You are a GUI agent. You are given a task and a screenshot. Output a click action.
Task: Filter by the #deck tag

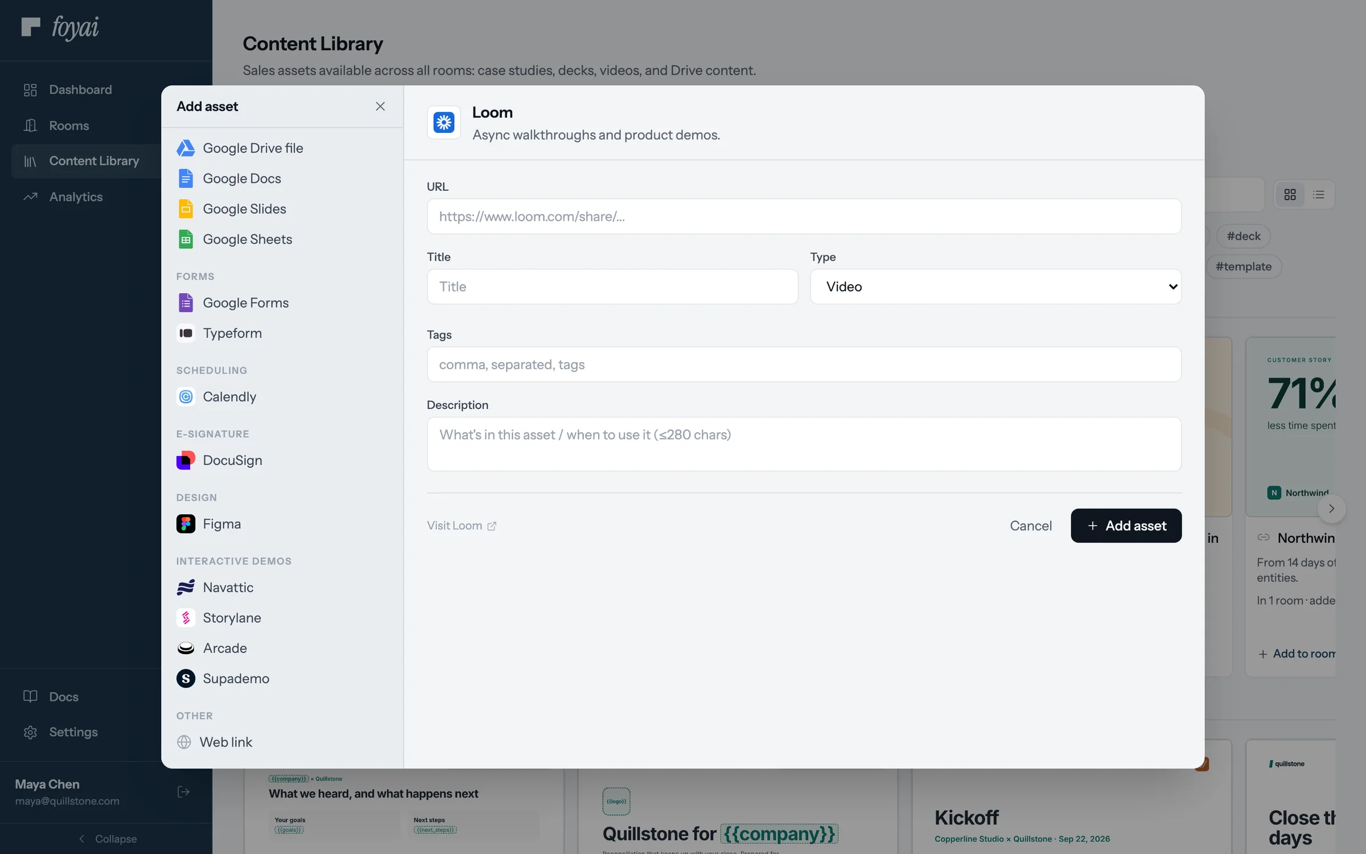[x=1244, y=236]
